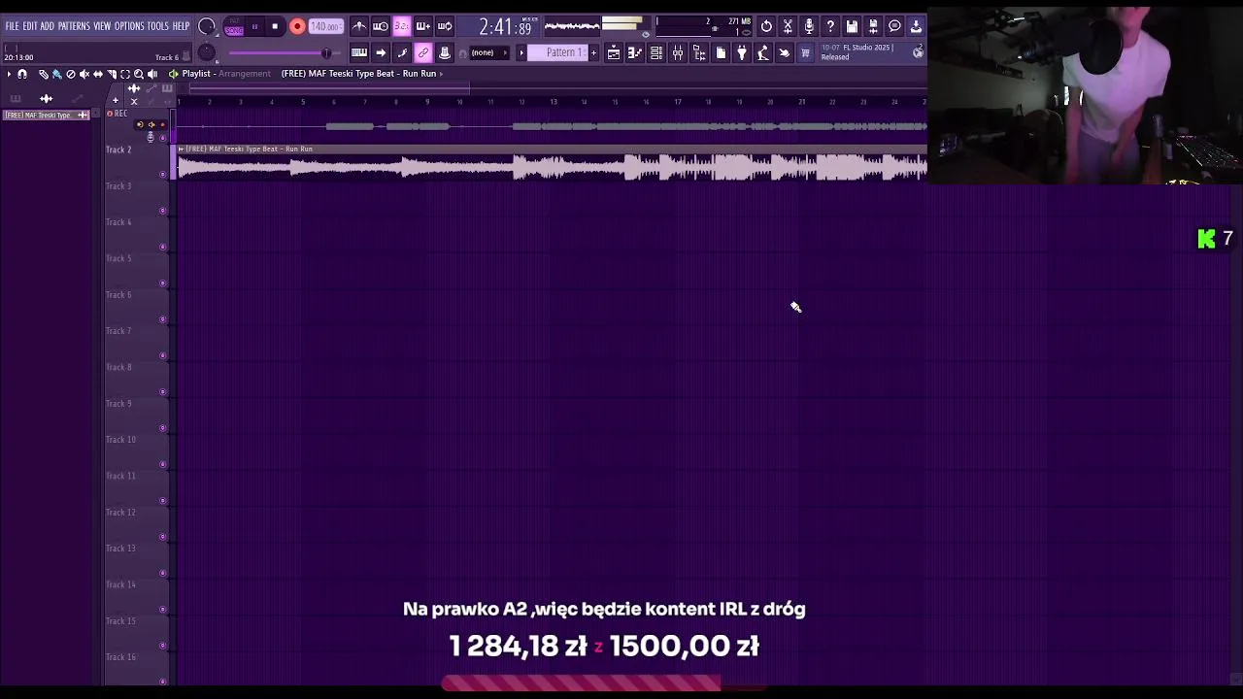The image size is (1243, 699).
Task: Adjust the Master volume knob
Action: pos(207,26)
